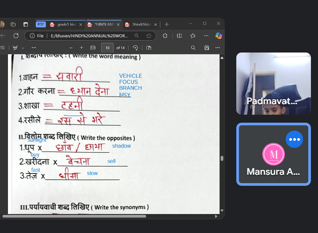Image resolution: width=318 pixels, height=233 pixels.
Task: Zoom out with the minus icon
Action: pyautogui.click(x=71, y=48)
